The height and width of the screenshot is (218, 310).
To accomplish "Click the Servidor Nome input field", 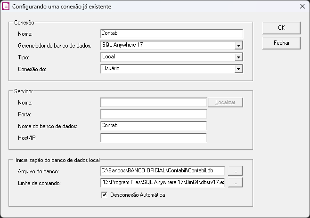I will coord(154,102).
